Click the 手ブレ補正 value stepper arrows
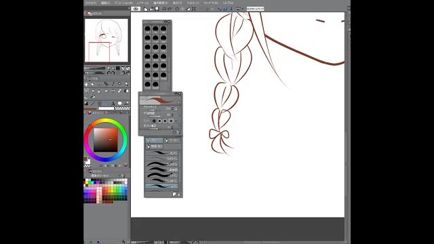Image resolution: width=434 pixels, height=244 pixels. [x=173, y=127]
